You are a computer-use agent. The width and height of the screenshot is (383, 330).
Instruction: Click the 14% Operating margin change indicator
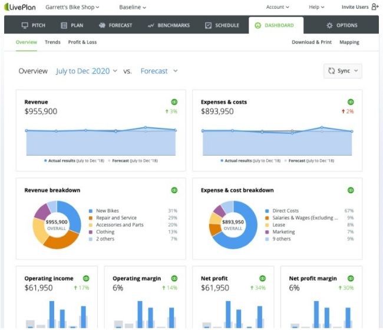[x=170, y=288]
